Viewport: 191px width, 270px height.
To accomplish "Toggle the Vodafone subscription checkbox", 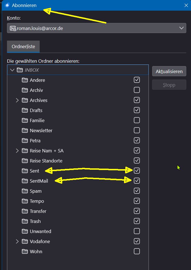I will pyautogui.click(x=137, y=241).
